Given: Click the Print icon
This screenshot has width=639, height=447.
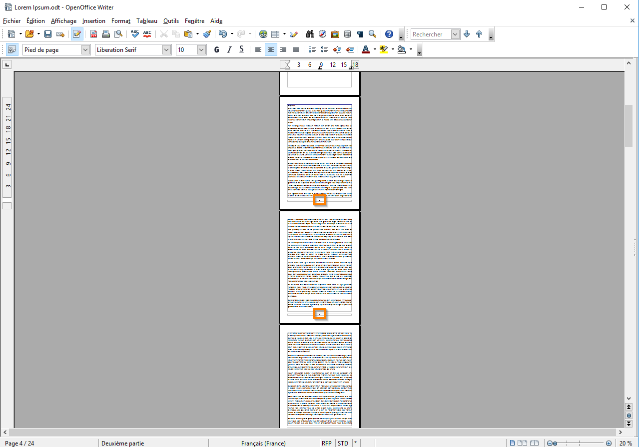Looking at the screenshot, I should tap(106, 34).
